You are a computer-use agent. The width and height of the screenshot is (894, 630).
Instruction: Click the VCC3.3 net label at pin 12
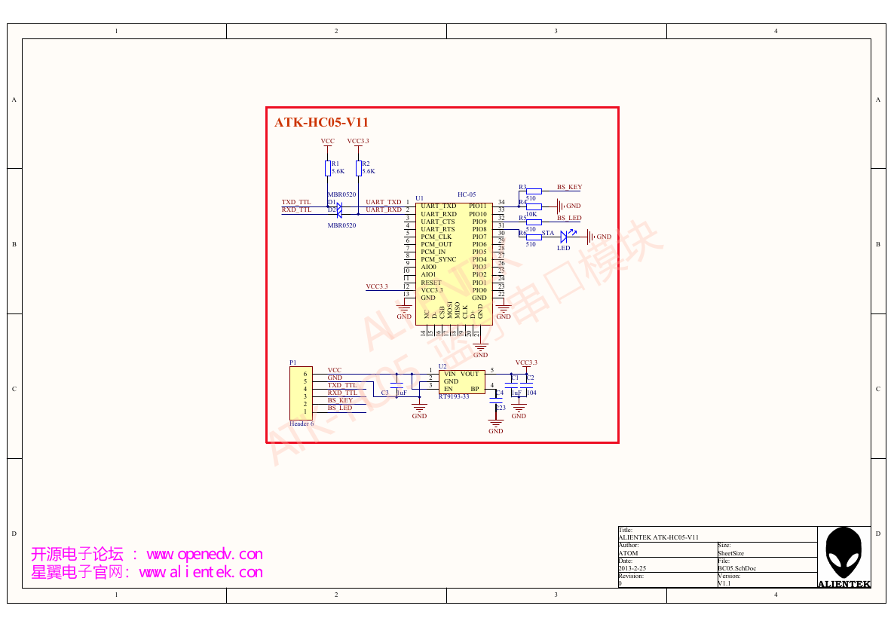tap(377, 286)
